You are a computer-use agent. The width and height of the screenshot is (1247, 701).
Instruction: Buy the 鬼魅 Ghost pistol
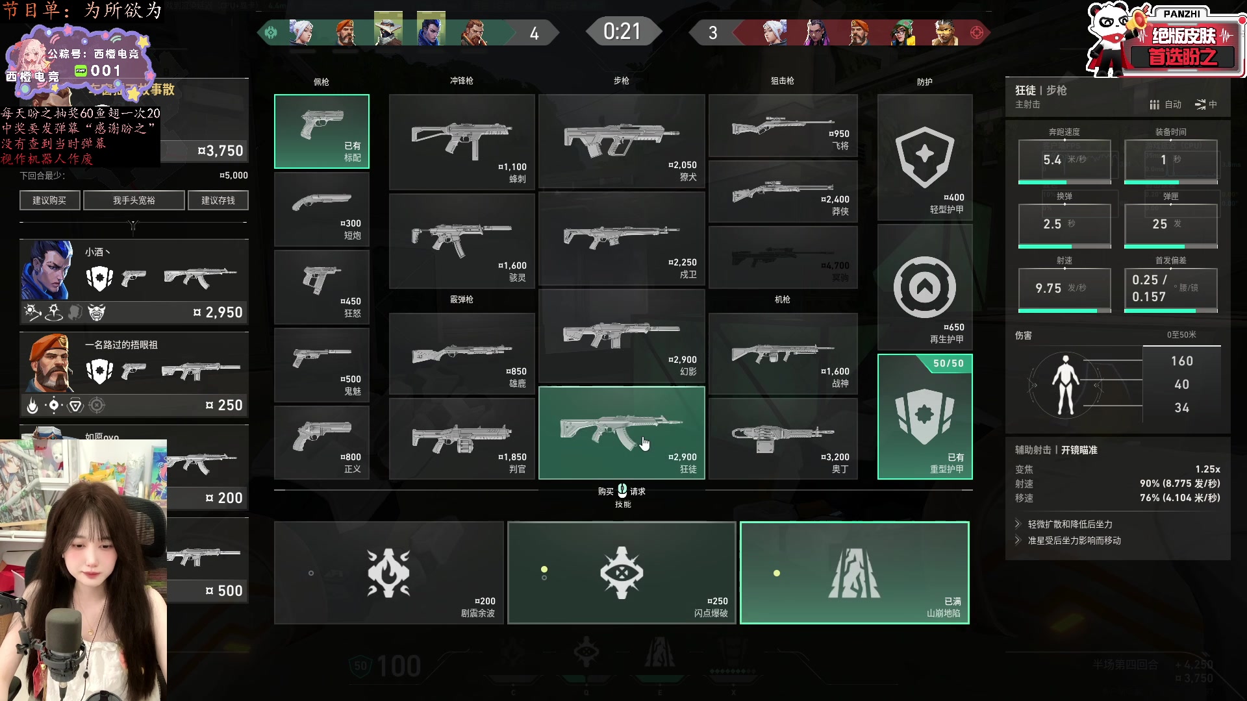click(x=321, y=365)
